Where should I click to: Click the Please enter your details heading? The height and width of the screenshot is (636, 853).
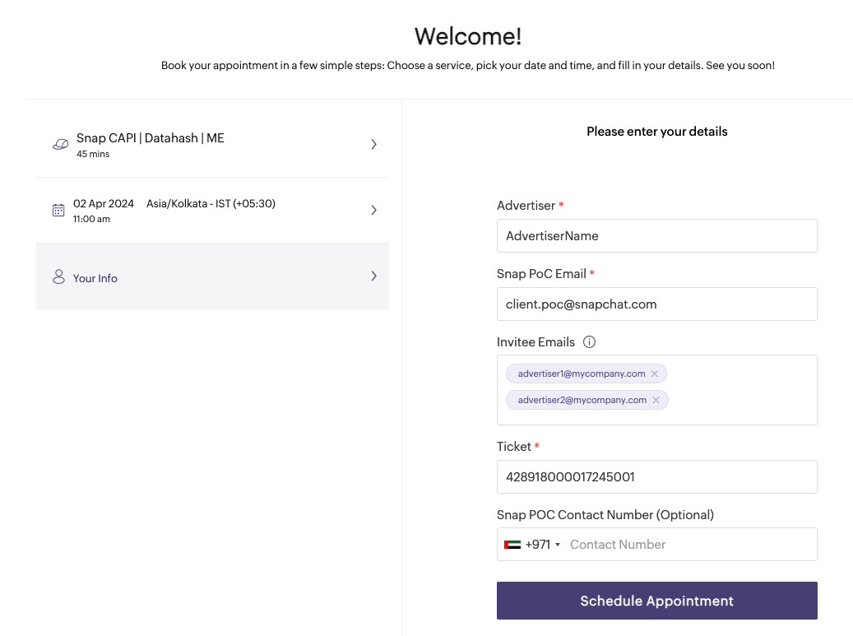(x=656, y=131)
